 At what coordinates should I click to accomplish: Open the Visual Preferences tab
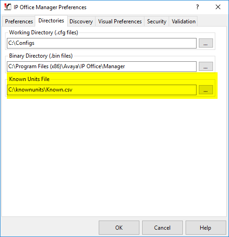(x=120, y=22)
